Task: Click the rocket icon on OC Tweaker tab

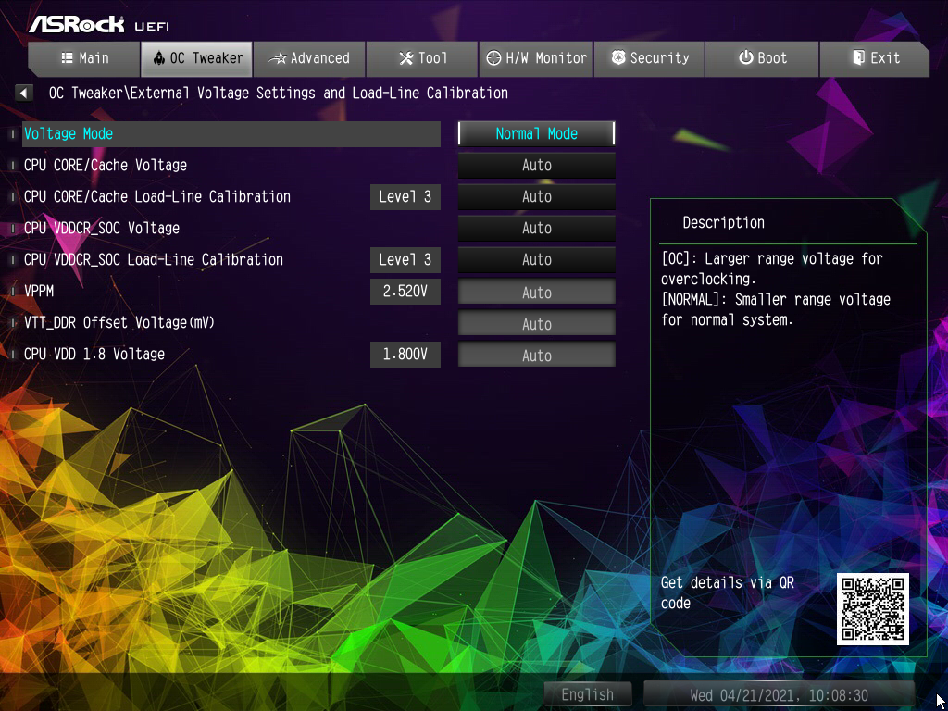Action: pos(159,58)
